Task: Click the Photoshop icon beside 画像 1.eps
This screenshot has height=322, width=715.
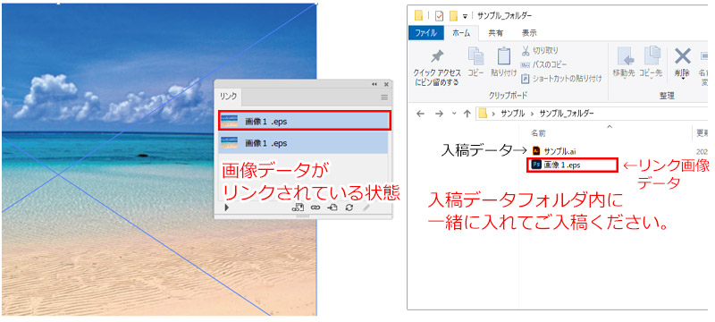Action: tap(536, 165)
